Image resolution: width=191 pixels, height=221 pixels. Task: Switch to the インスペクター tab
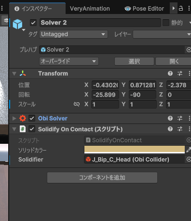coord(37,9)
